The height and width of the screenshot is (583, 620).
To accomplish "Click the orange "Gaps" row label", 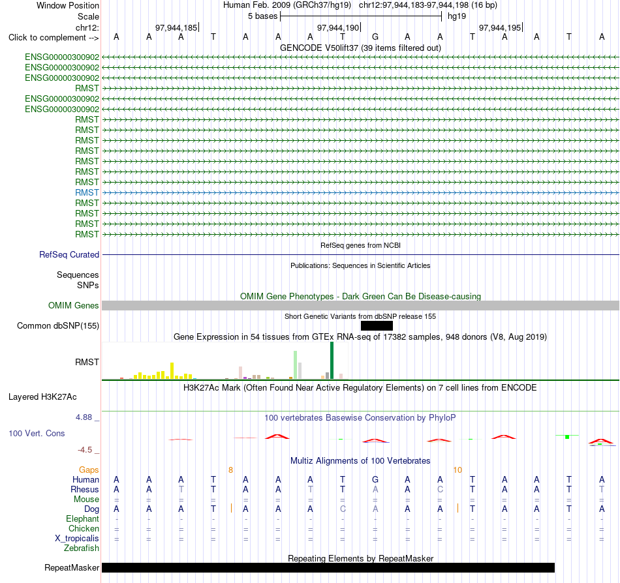I will click(89, 470).
